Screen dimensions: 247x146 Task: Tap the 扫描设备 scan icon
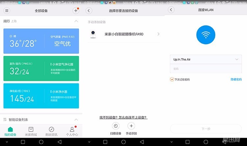pos(116,126)
